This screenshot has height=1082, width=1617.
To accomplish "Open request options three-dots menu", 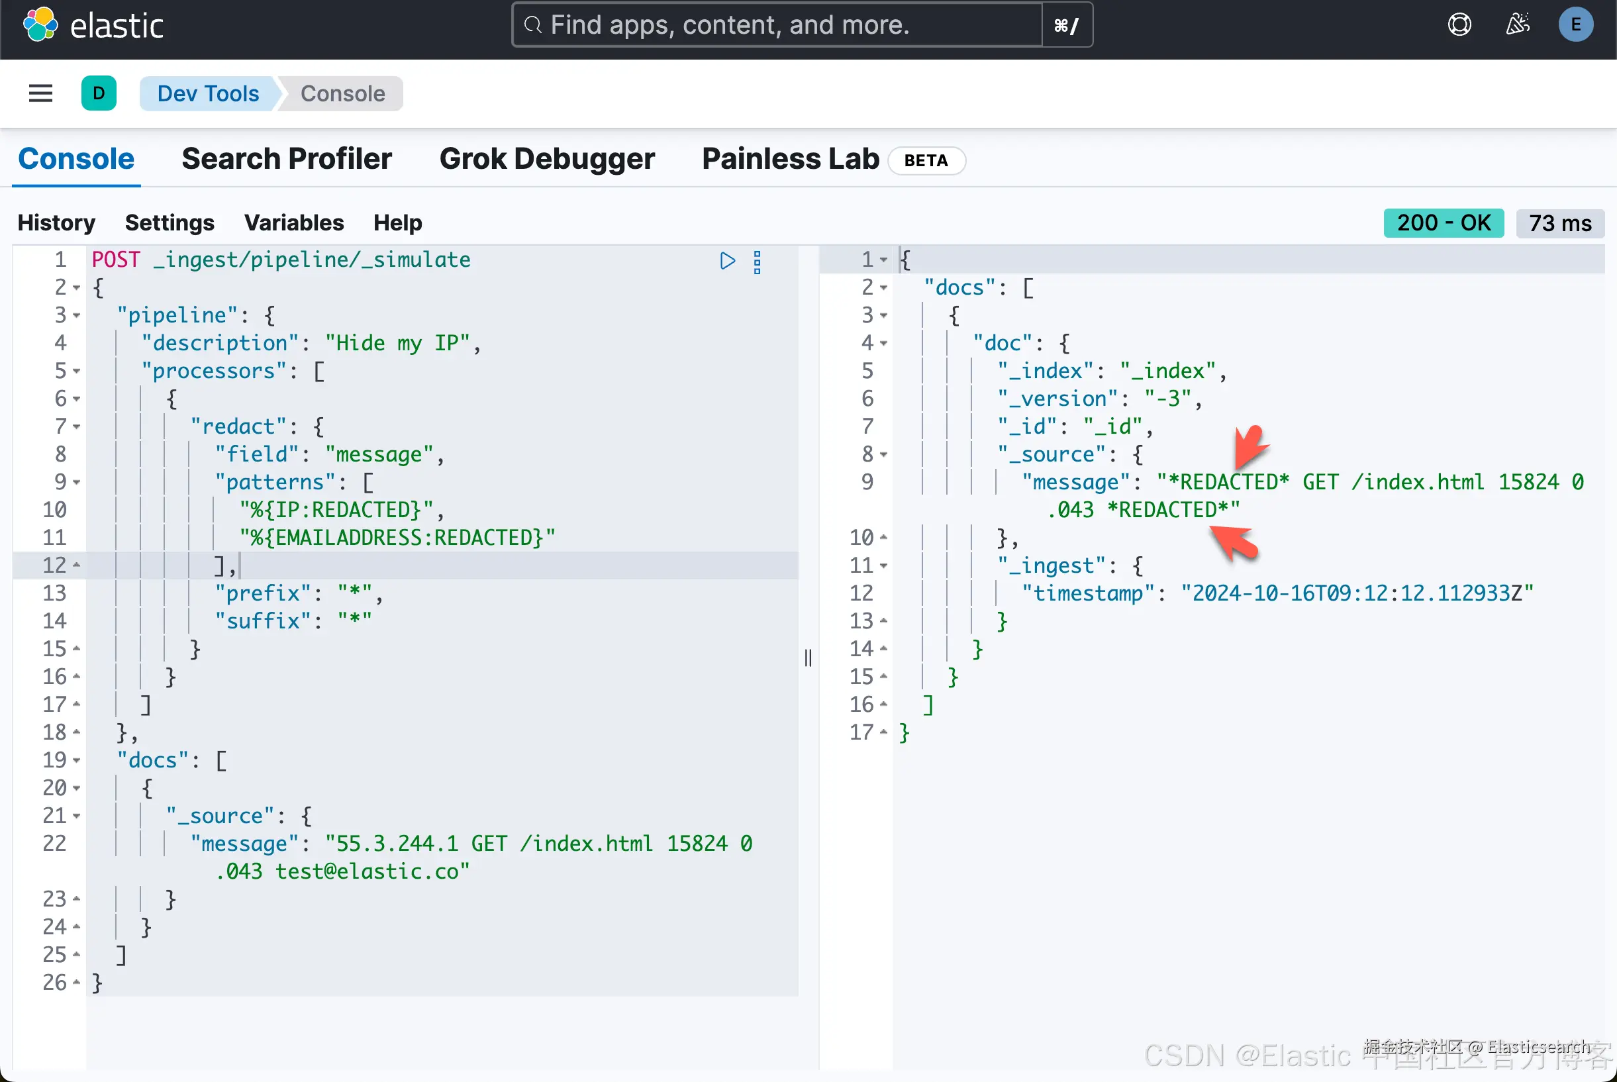I will 758,262.
